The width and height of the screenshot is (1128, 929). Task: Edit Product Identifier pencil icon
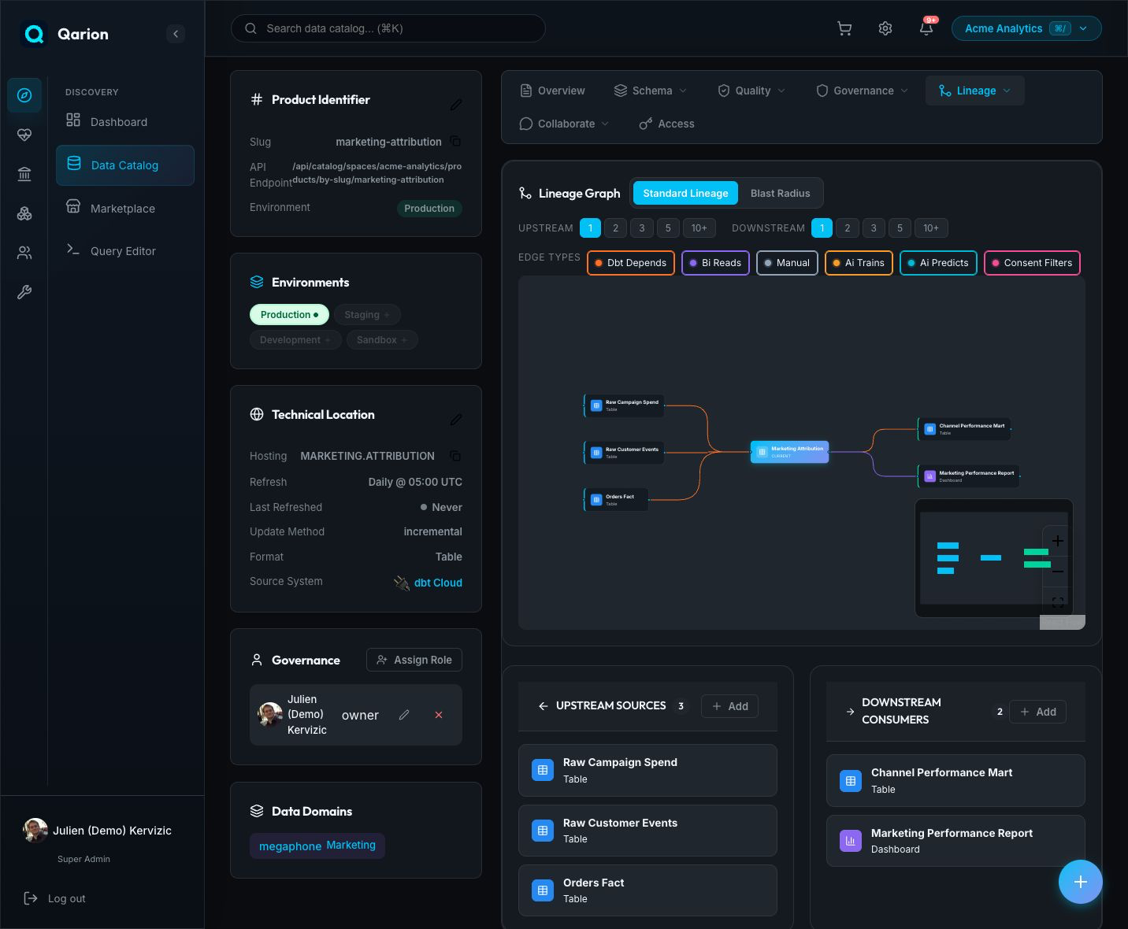coord(456,105)
